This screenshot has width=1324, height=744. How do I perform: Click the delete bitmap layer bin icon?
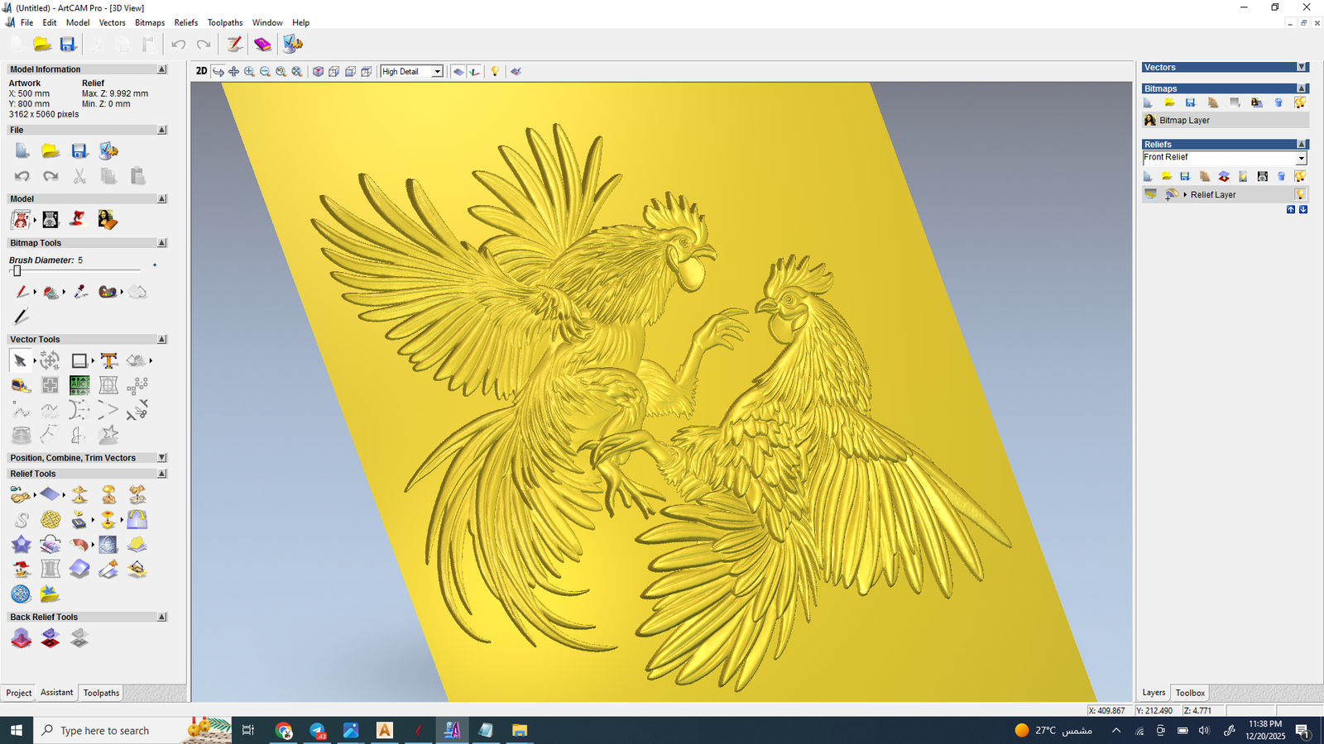point(1278,103)
